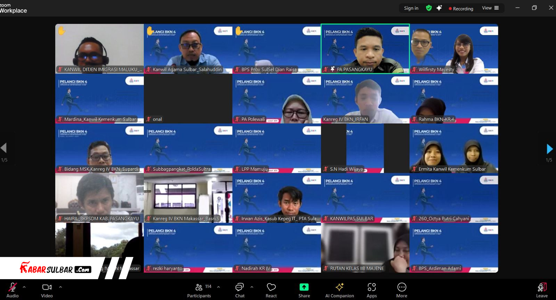The height and width of the screenshot is (300, 556).
Task: Go to next gallery page arrow
Action: pyautogui.click(x=549, y=149)
